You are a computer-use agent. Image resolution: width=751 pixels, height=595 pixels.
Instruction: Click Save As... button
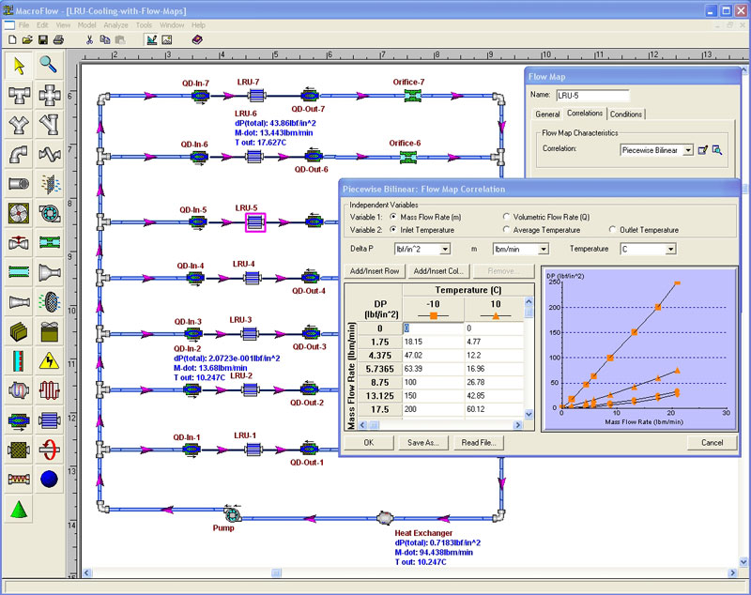click(423, 443)
